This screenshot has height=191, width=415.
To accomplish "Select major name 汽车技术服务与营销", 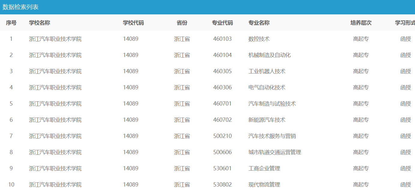I will point(272,136).
